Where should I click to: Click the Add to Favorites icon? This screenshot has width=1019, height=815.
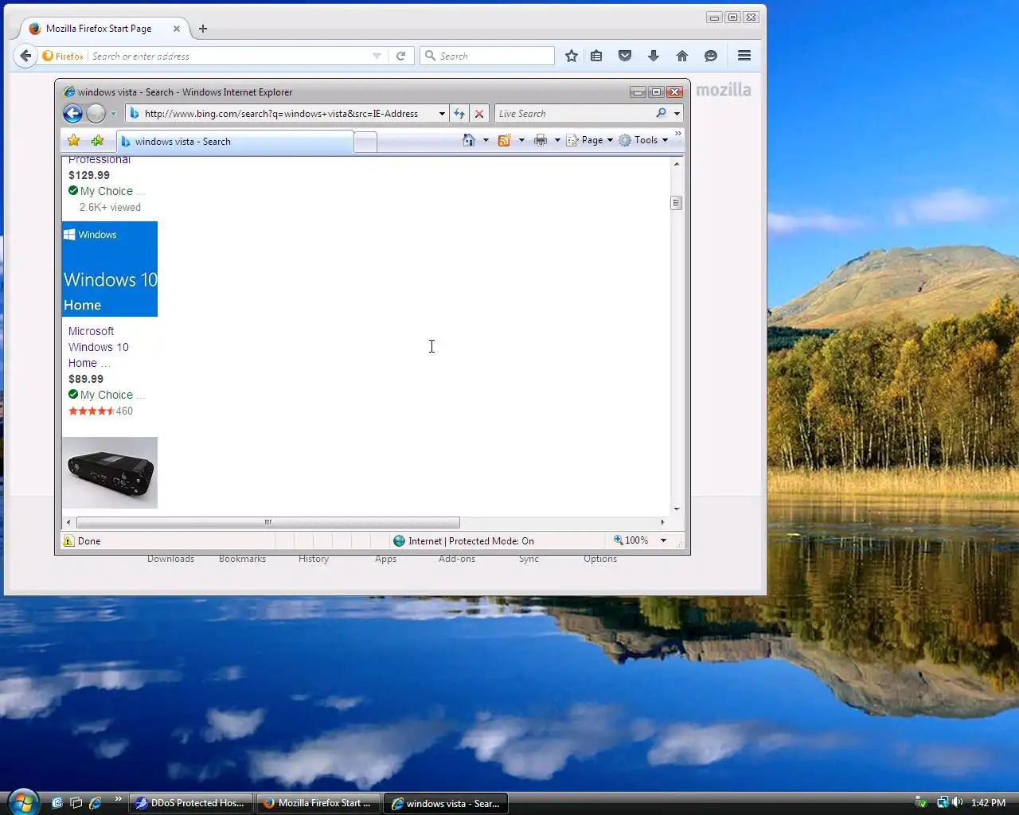point(97,140)
